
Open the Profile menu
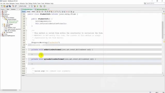pyautogui.click(x=35, y=3)
